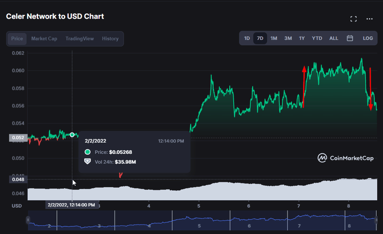The width and height of the screenshot is (383, 234).
Task: Open the History tab
Action: point(110,39)
